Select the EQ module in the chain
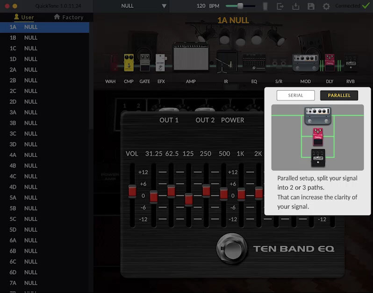The height and width of the screenshot is (293, 373). [254, 63]
